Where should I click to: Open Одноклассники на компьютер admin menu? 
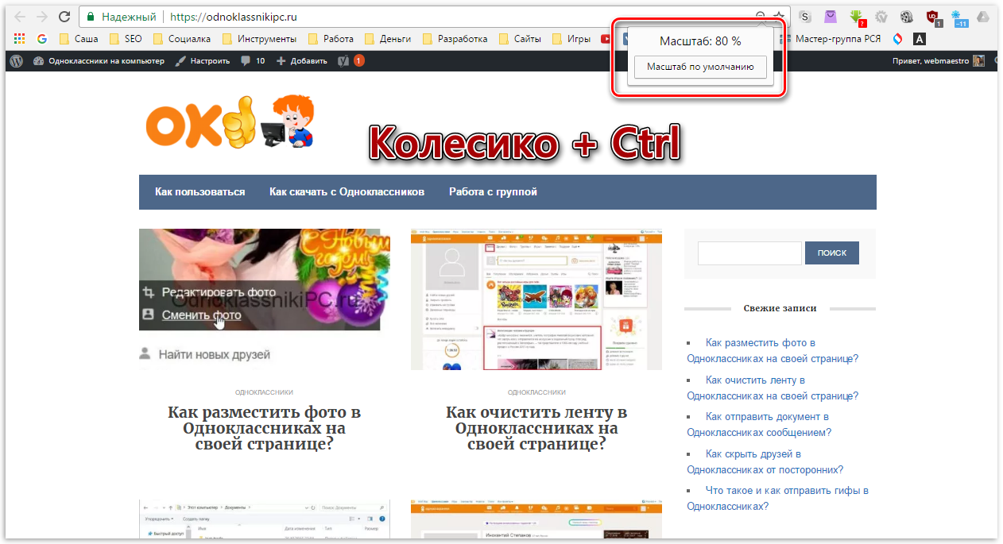[99, 60]
